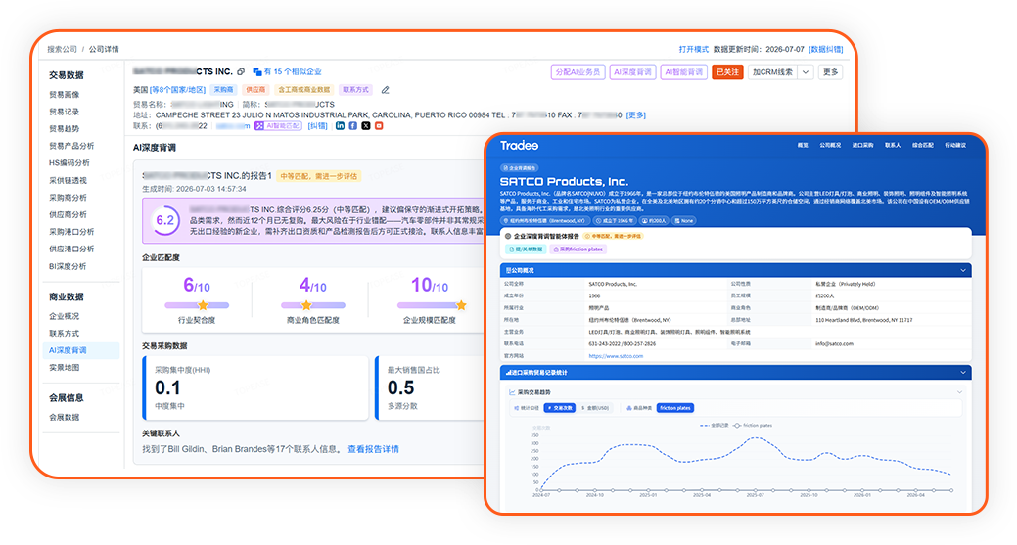
Task: Click the Tradee logo in the report window
Action: click(x=519, y=145)
